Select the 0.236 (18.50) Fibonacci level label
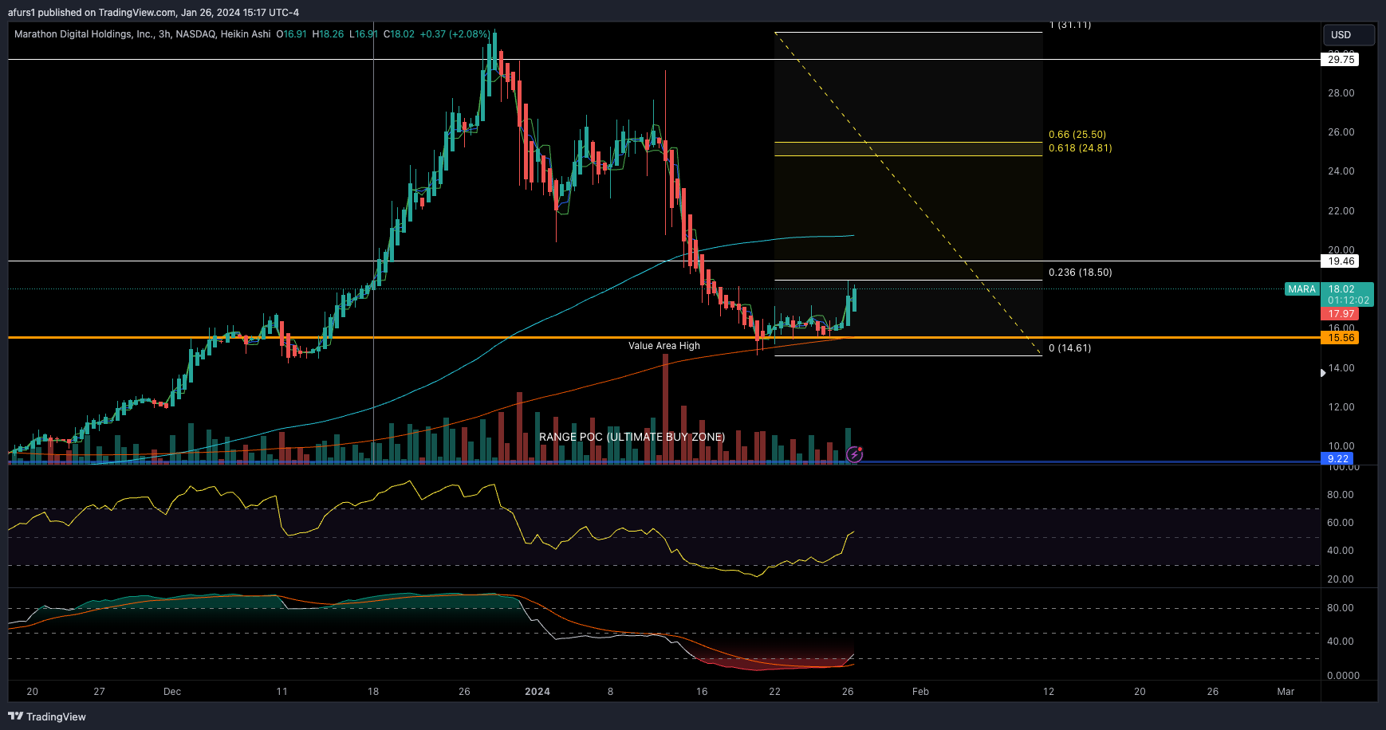Image resolution: width=1386 pixels, height=730 pixels. coord(1080,273)
